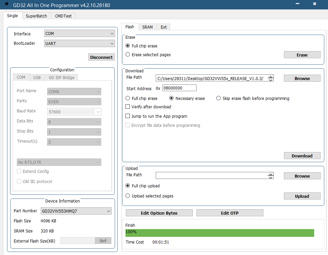The image size is (328, 255).
Task: Expand the BootLoader UART dropdown
Action: pos(79,43)
